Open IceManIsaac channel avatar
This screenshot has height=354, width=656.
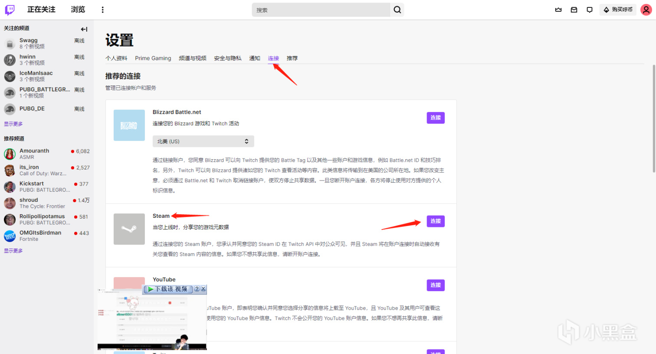point(10,76)
